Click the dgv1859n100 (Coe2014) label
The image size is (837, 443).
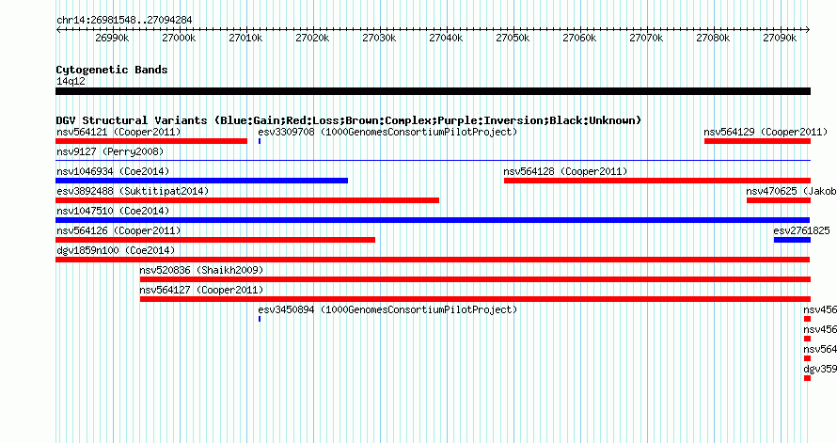pos(116,250)
